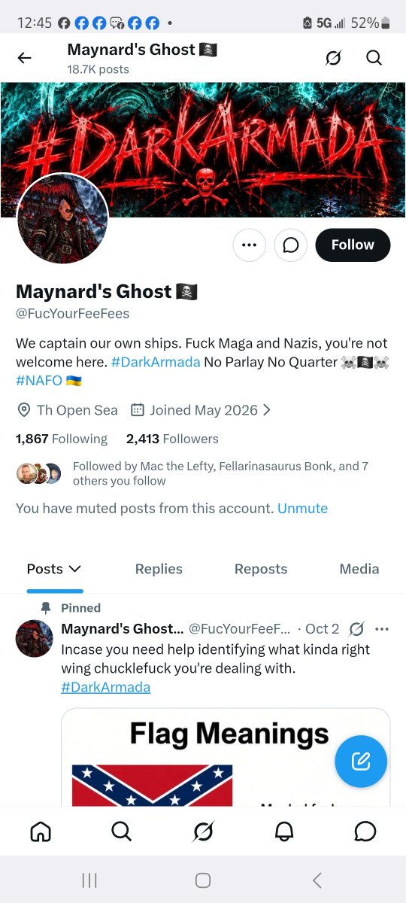Follow Maynard's Ghost account

click(353, 245)
